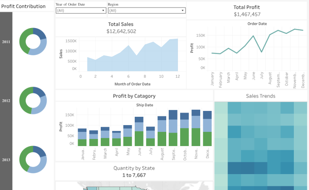Click the Profit by Category title
This screenshot has height=190, width=309.
click(x=134, y=96)
